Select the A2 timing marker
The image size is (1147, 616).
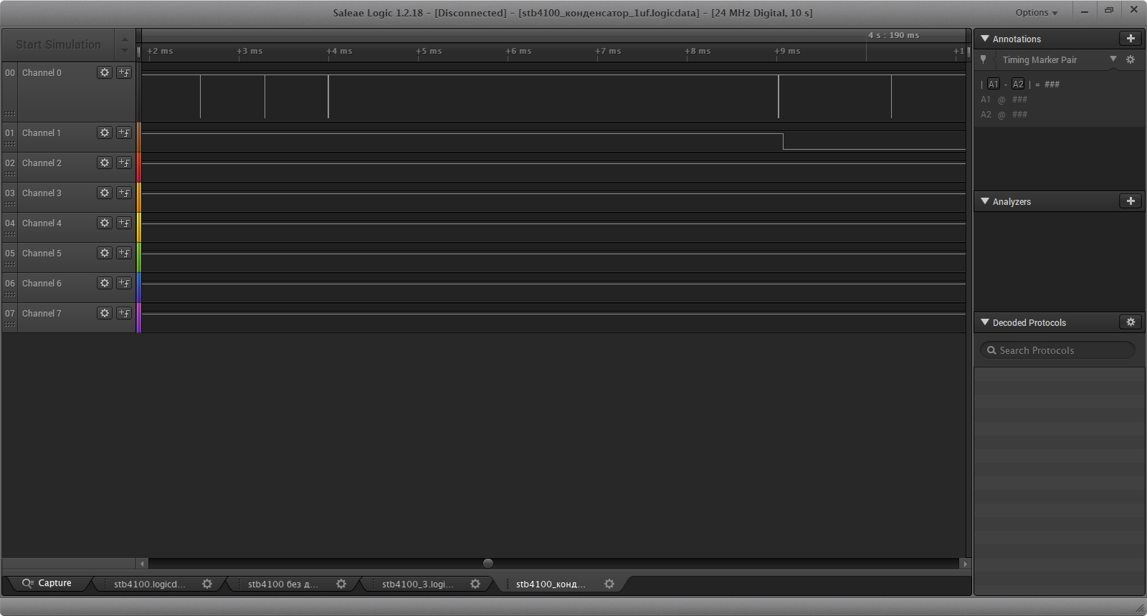click(x=1018, y=84)
